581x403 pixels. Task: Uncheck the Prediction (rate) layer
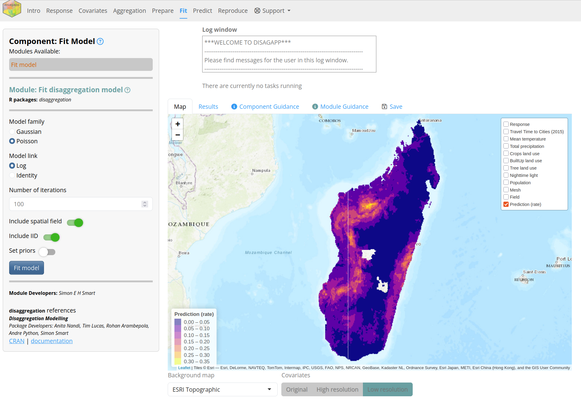click(506, 204)
